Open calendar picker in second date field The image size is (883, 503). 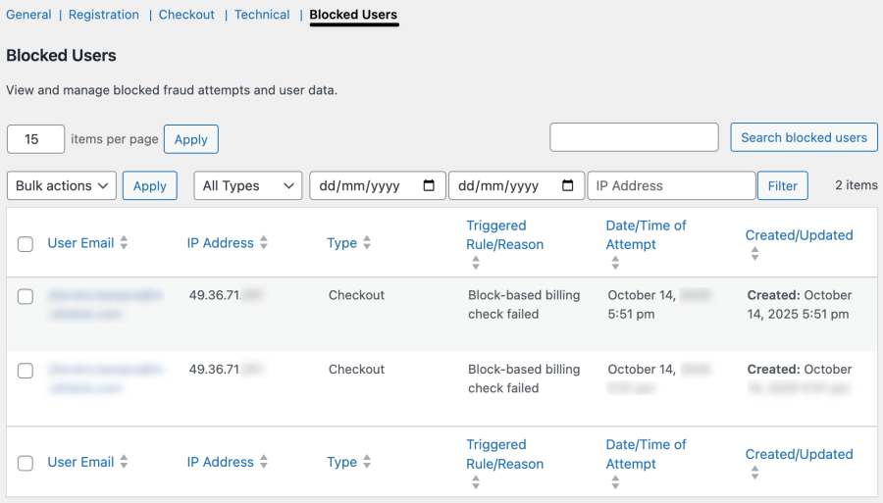tap(568, 185)
